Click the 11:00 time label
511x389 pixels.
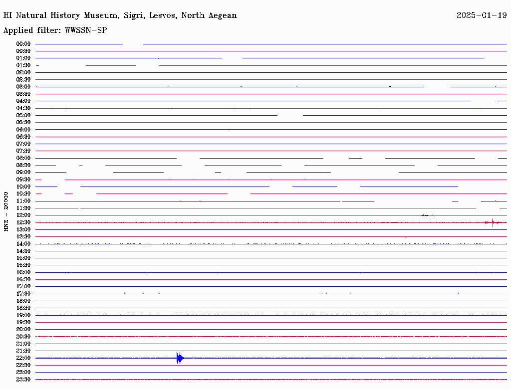23,201
